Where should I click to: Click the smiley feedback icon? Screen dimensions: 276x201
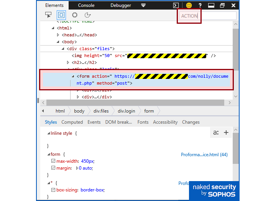click(x=189, y=5)
